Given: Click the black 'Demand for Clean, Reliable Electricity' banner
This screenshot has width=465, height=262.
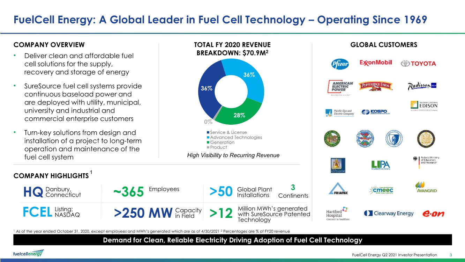Looking at the screenshot, I should pos(232,240).
